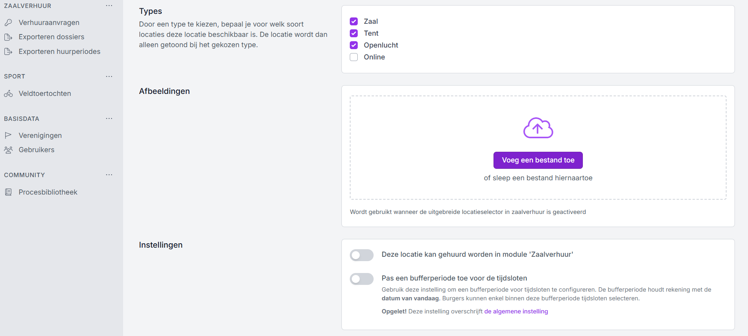The height and width of the screenshot is (336, 748).
Task: Open the Sport section three-dot menu
Action: pyautogui.click(x=109, y=76)
